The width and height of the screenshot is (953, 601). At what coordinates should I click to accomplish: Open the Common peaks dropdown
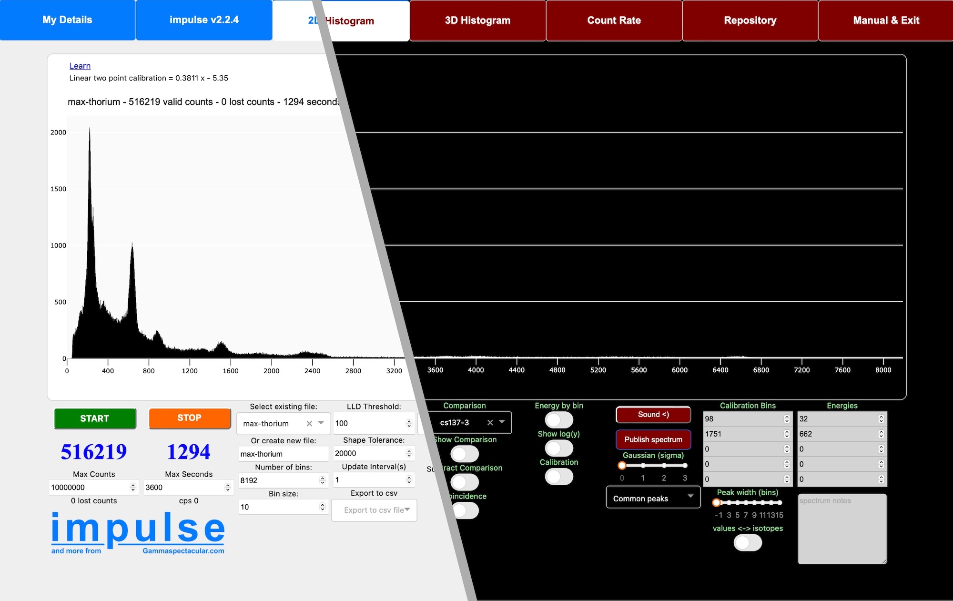click(x=653, y=498)
